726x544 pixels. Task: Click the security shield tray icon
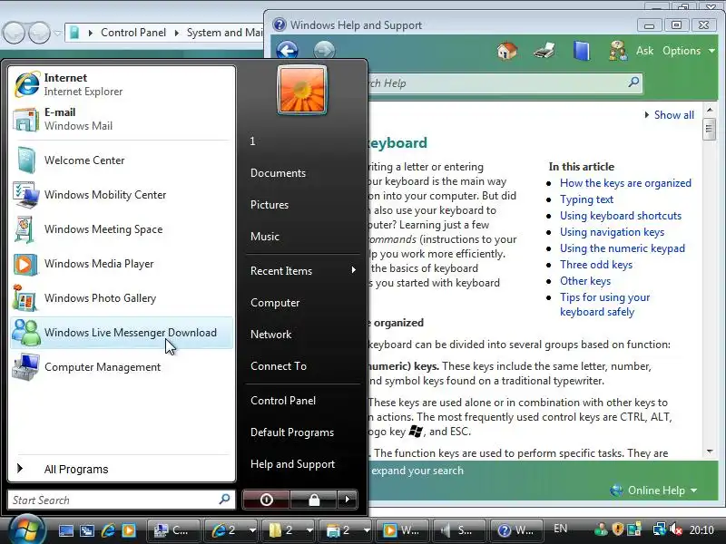(618, 529)
